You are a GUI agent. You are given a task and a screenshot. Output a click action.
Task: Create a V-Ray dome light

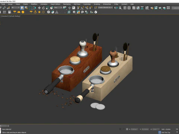(19, 12)
